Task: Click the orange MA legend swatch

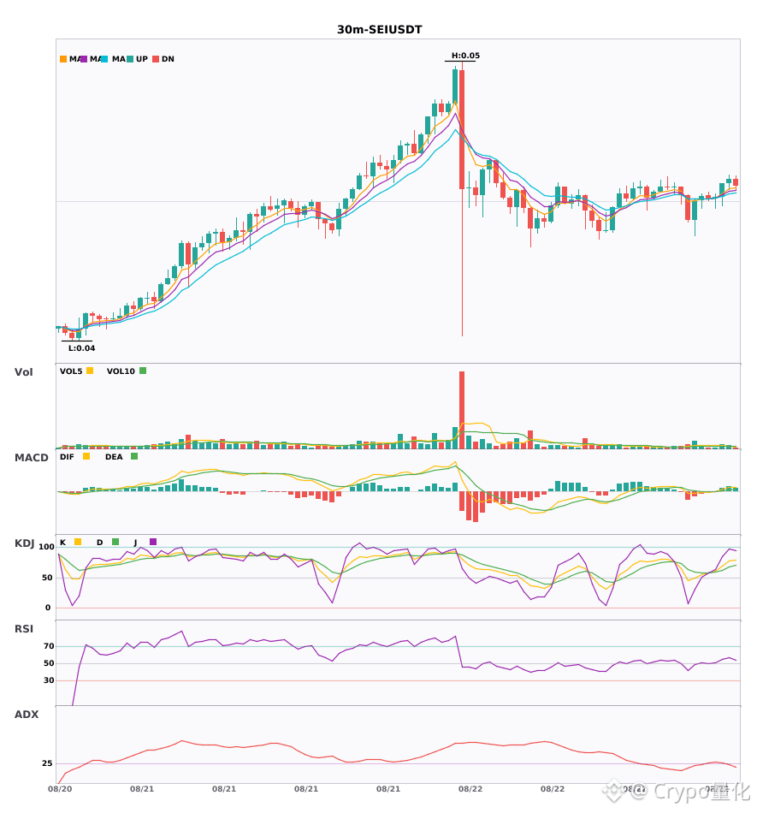Action: click(63, 59)
